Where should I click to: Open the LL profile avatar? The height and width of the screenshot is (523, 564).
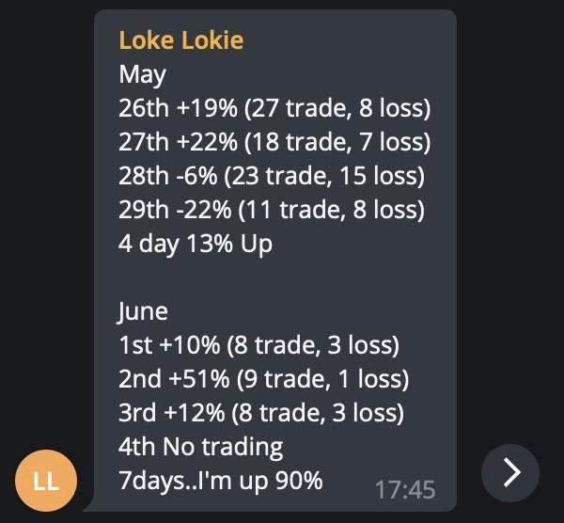coord(46,480)
